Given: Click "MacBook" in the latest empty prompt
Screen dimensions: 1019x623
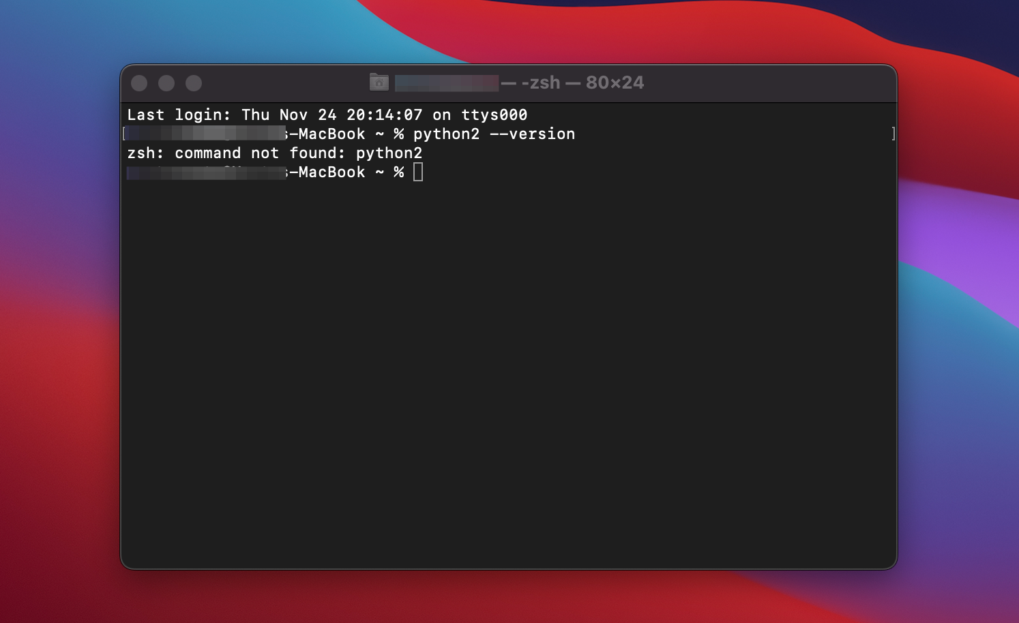Looking at the screenshot, I should coord(331,172).
